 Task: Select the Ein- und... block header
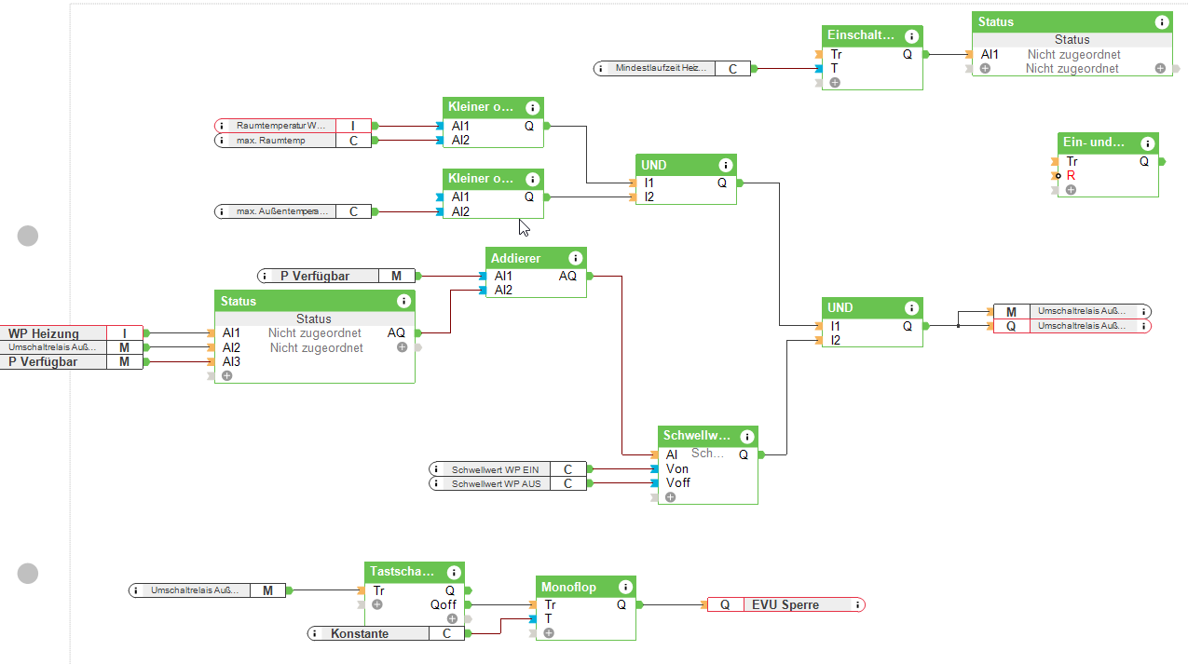tap(1109, 143)
